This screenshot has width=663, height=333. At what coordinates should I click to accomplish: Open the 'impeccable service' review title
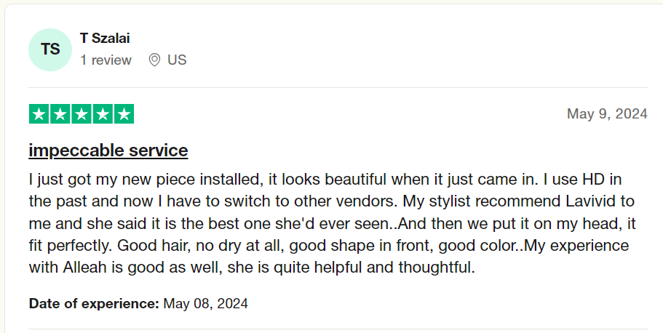pos(108,151)
